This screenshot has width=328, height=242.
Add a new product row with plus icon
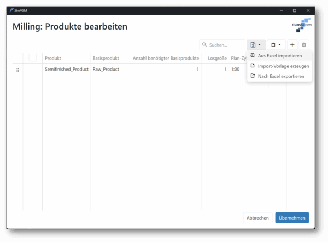coord(292,44)
